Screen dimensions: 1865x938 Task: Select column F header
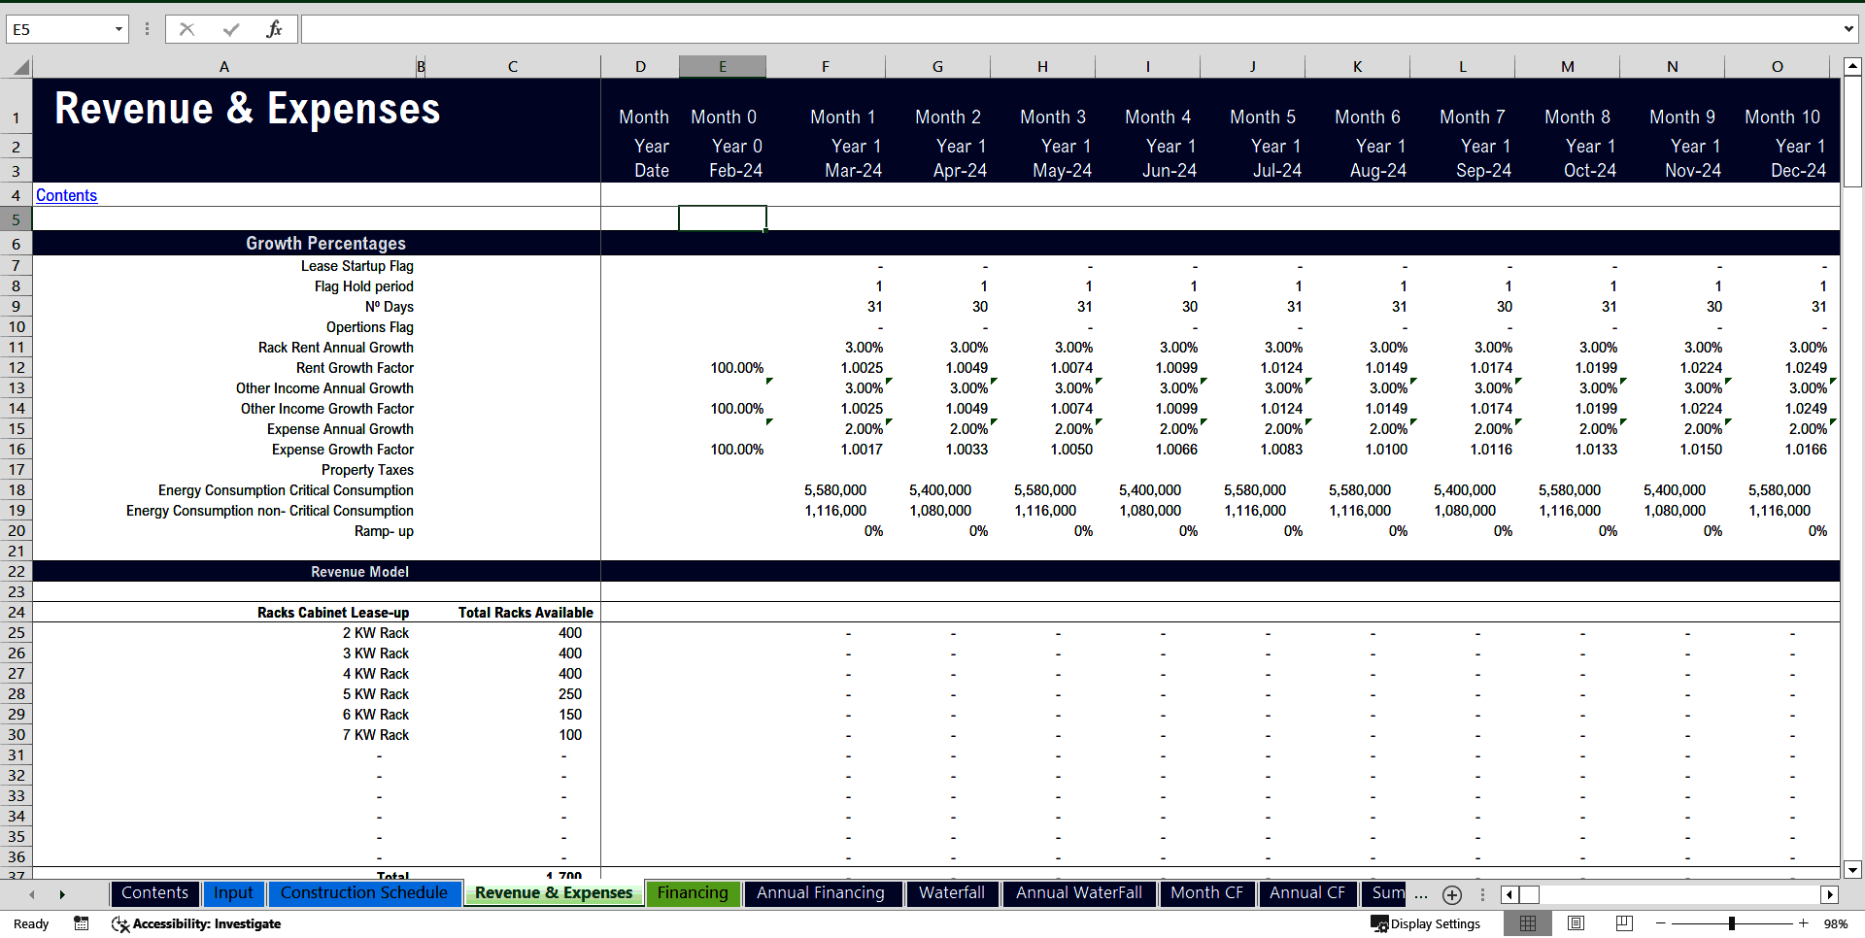[x=826, y=67]
